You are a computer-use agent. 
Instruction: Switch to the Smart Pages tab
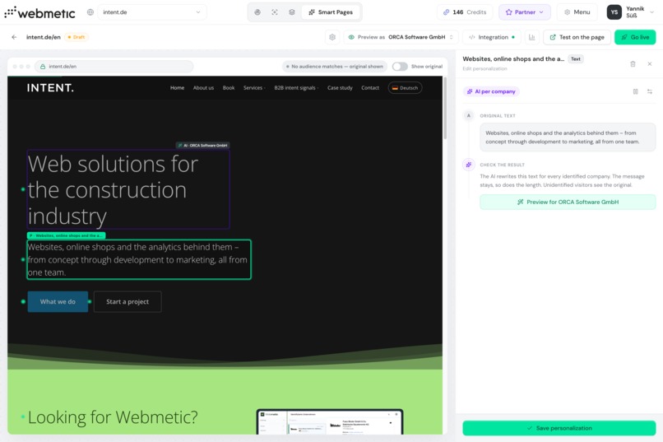click(x=331, y=12)
